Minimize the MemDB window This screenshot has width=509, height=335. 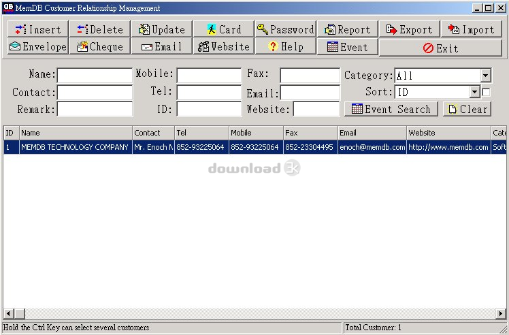[476, 7]
